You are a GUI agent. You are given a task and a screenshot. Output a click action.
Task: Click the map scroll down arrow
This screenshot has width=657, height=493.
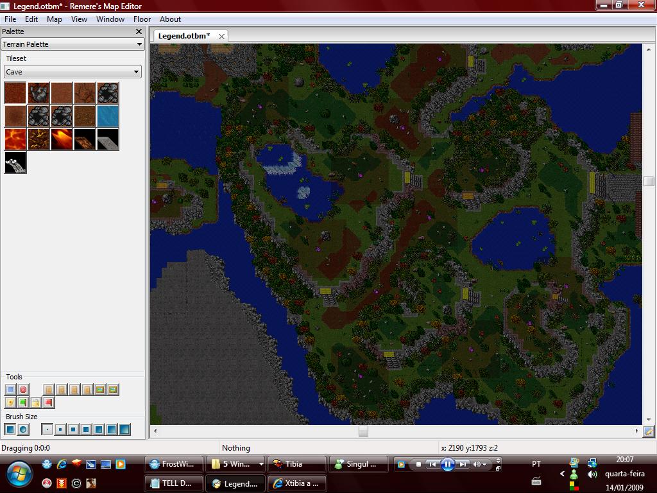coord(649,420)
